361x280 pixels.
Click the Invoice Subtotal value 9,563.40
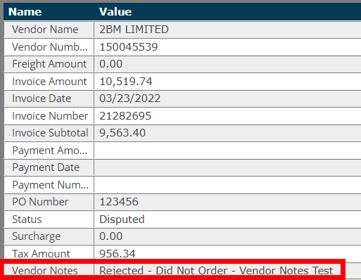click(x=122, y=133)
